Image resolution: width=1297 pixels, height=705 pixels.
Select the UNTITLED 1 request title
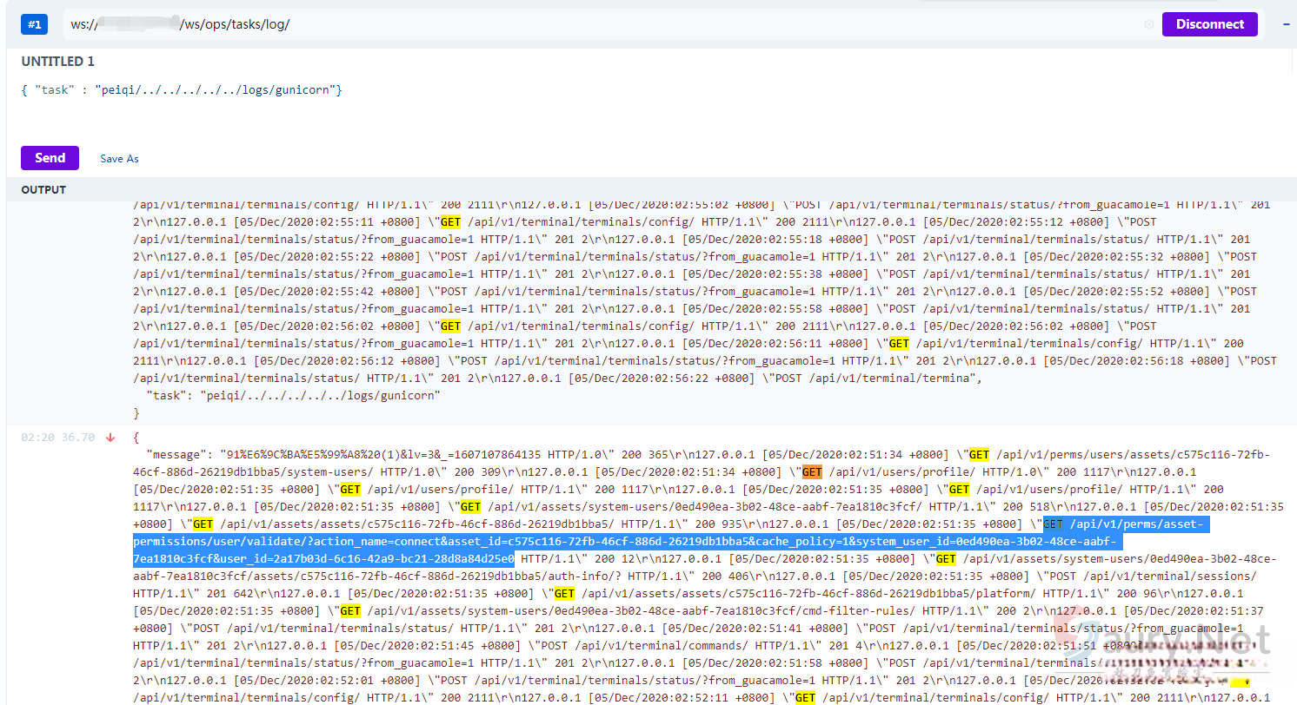pos(58,62)
